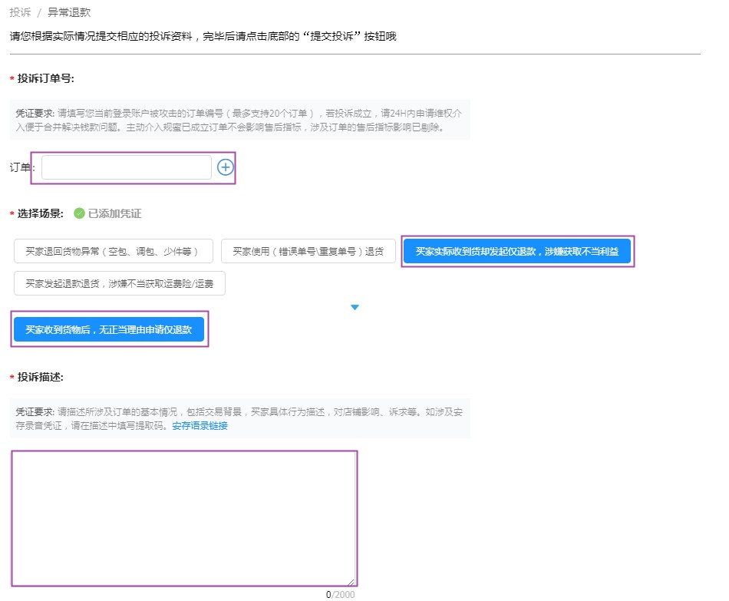The height and width of the screenshot is (601, 729).
Task: Click the 投诉 breadcrumb link
Action: click(20, 12)
